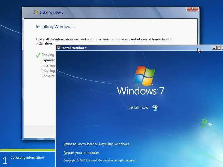Open the Repair your computer link
Viewport: 223px width, 167px height.
[x=81, y=153]
